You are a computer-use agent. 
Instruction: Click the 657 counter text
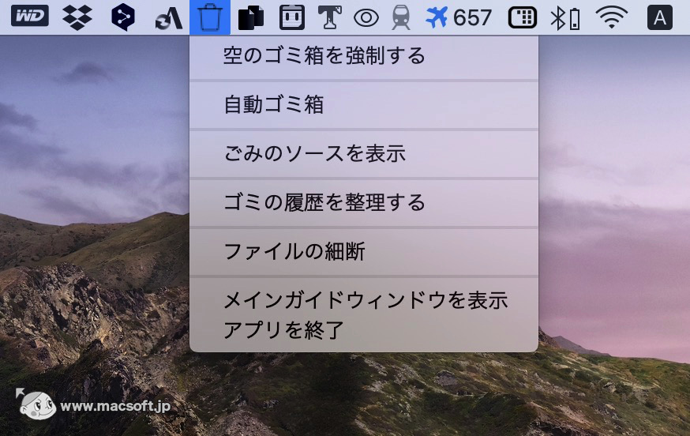point(472,18)
